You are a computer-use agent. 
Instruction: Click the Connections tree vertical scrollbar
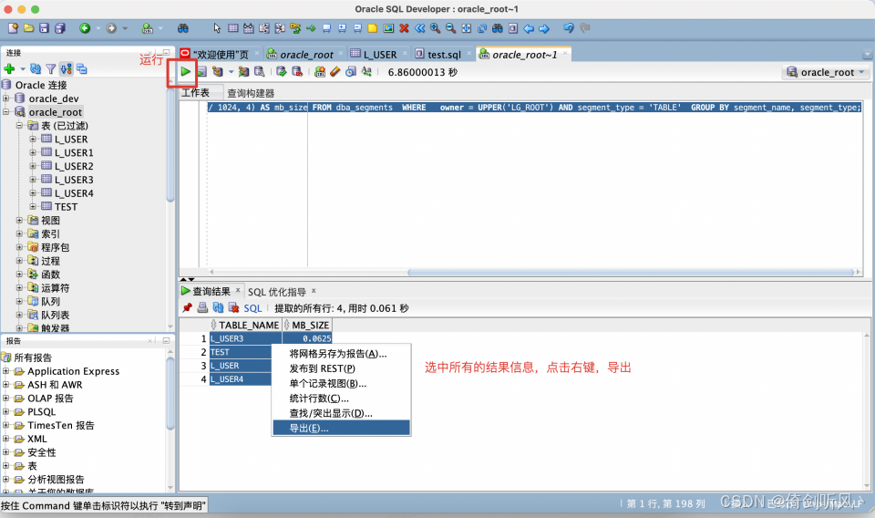[170, 145]
